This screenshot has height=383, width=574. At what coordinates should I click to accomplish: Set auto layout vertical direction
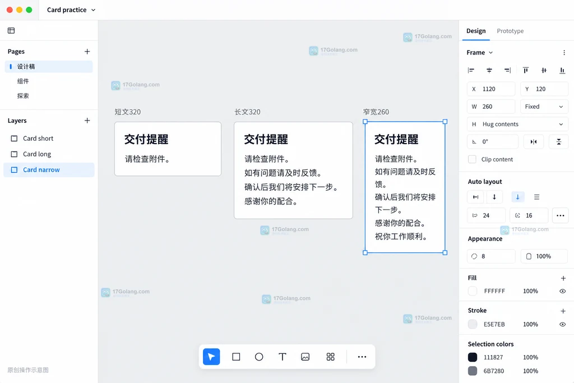click(494, 197)
